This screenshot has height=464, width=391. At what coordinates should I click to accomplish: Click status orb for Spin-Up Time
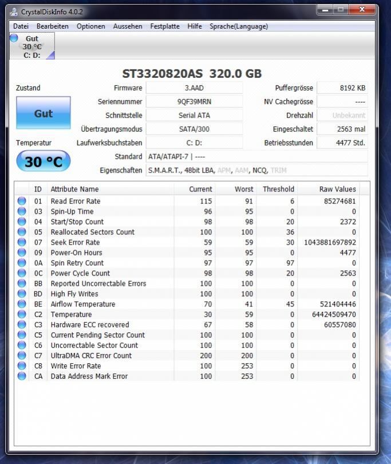pyautogui.click(x=22, y=211)
